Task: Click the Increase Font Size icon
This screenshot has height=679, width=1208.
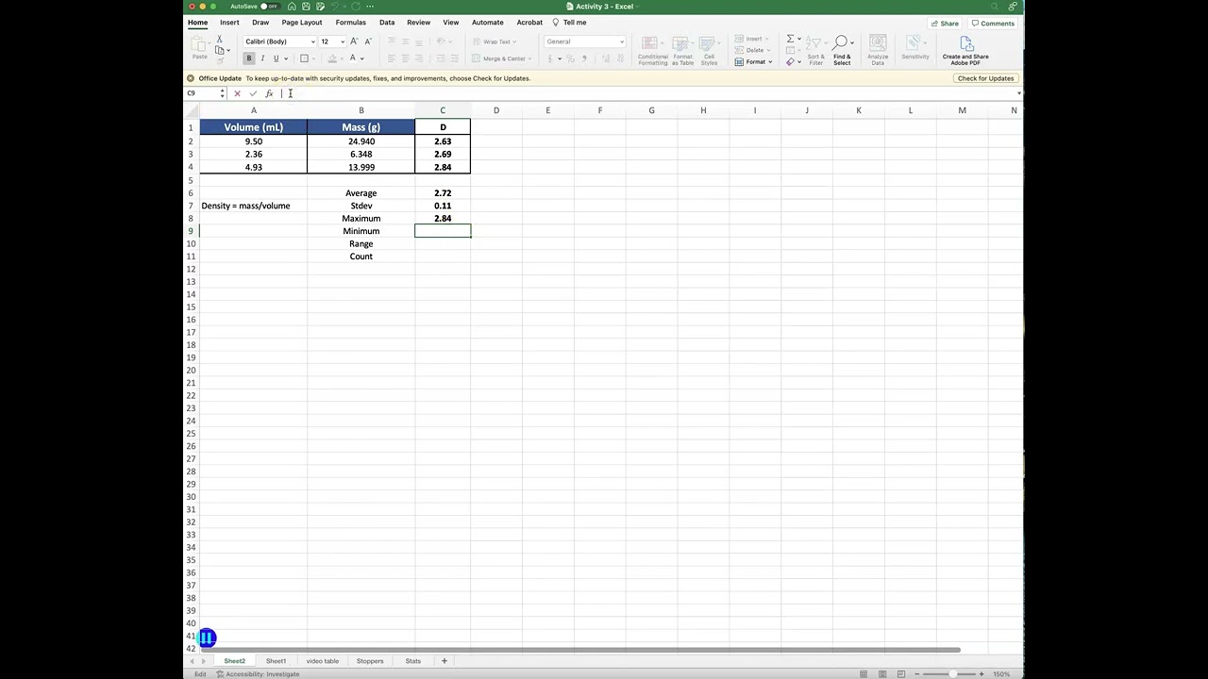Action: pyautogui.click(x=354, y=41)
